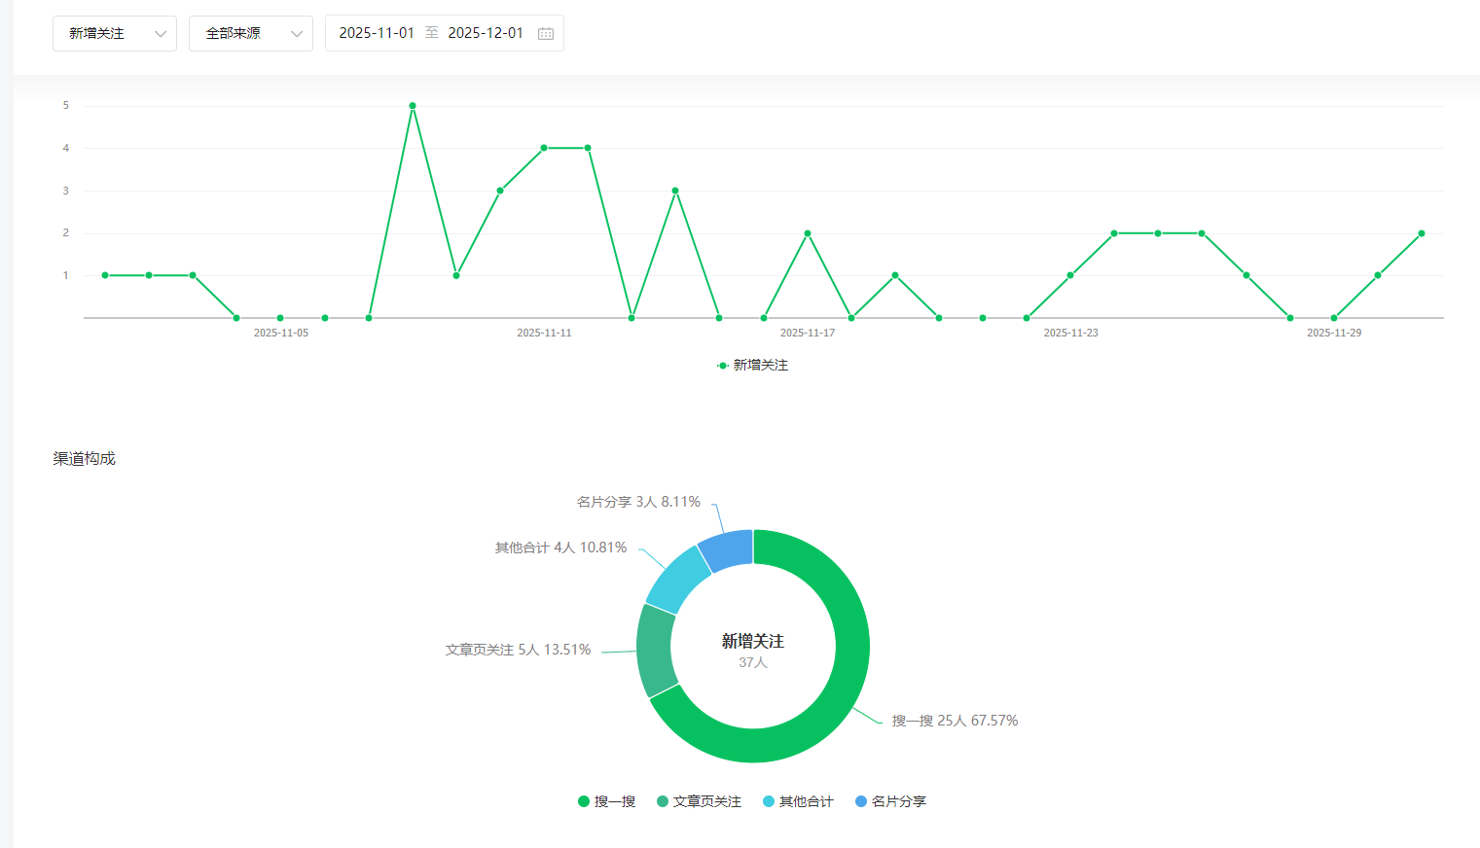Click the last data point on line chart
The image size is (1480, 848).
pos(1422,233)
